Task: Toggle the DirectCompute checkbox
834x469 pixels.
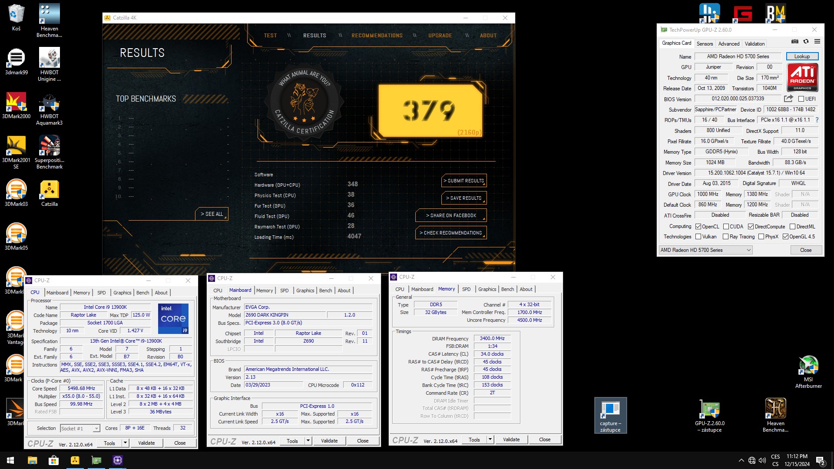Action: [x=751, y=227]
